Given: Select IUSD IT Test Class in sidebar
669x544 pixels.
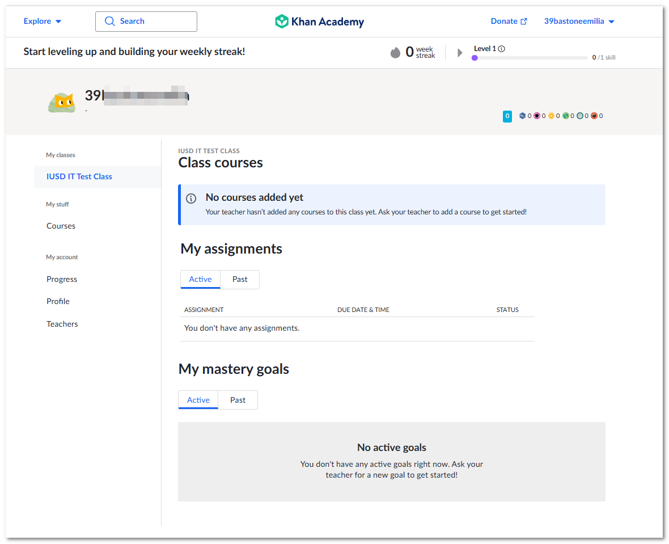Looking at the screenshot, I should click(98, 177).
